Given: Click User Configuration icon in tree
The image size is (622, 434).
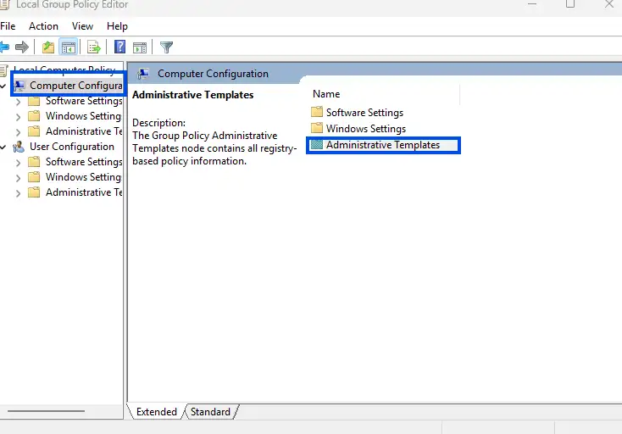Looking at the screenshot, I should (x=19, y=147).
